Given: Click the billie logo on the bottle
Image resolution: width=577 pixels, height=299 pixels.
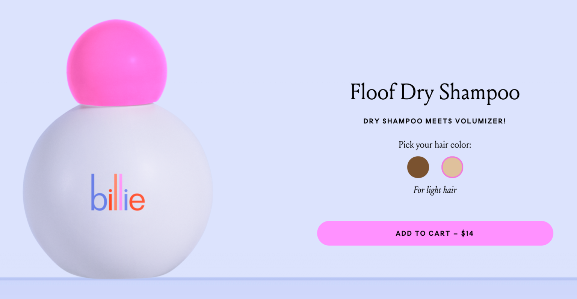Looking at the screenshot, I should (x=118, y=192).
